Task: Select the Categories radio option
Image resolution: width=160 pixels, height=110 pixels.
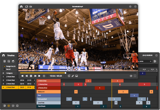Action: coord(4,66)
